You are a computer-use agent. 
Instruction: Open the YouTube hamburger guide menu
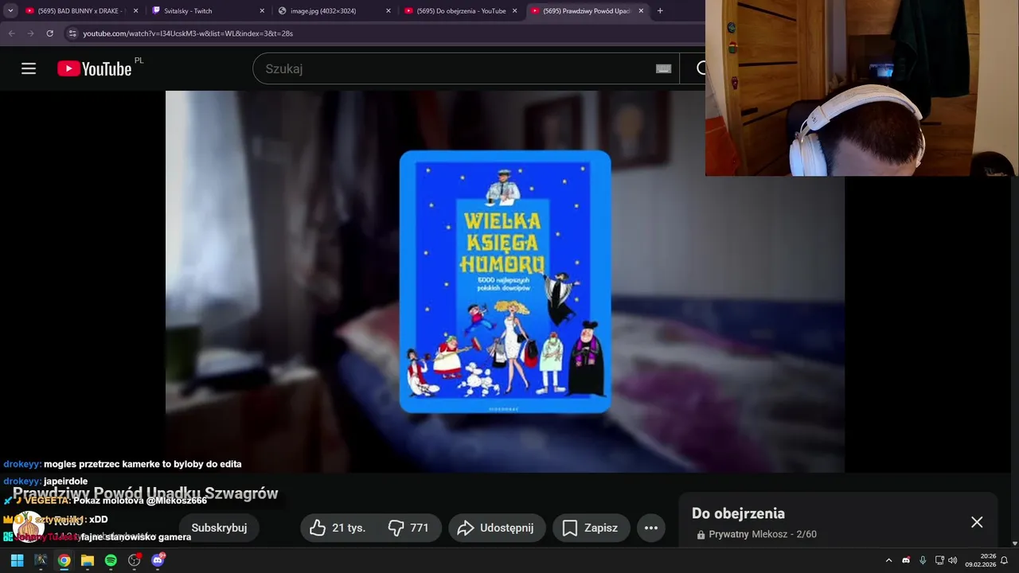click(x=29, y=68)
